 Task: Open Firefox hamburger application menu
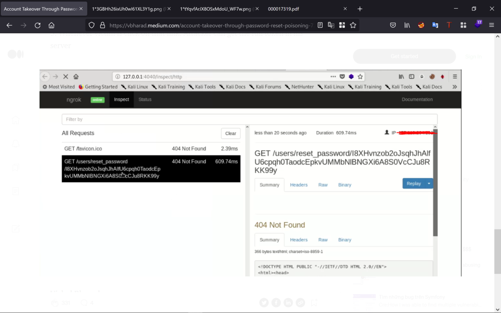pyautogui.click(x=491, y=25)
